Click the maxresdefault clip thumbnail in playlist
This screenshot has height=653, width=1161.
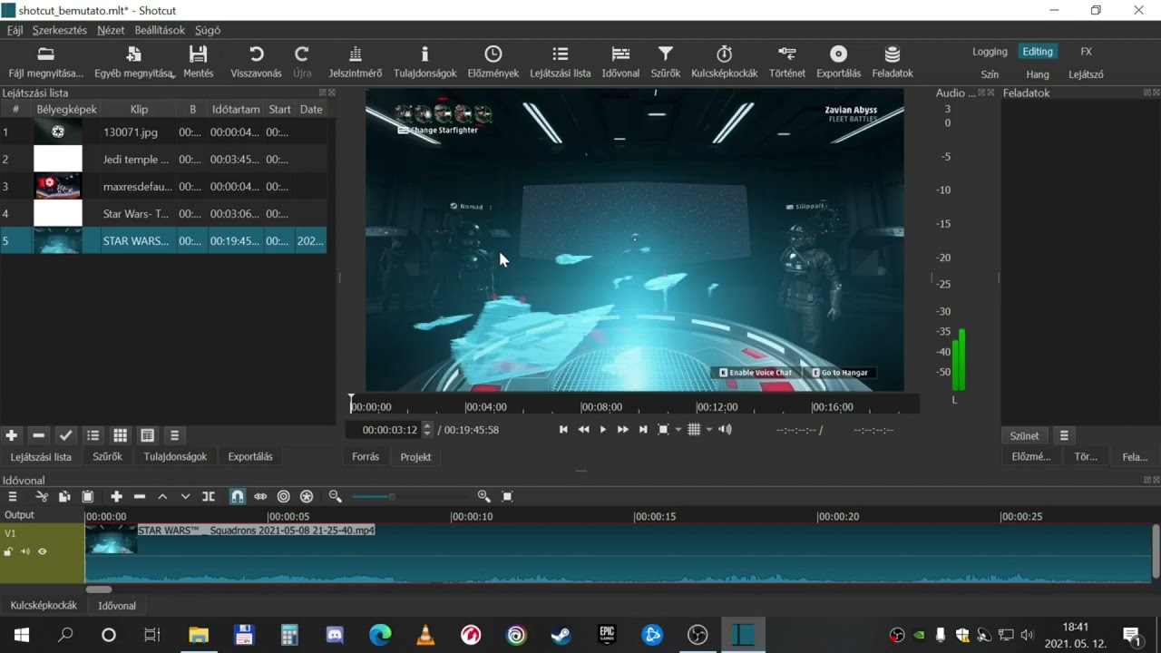57,186
